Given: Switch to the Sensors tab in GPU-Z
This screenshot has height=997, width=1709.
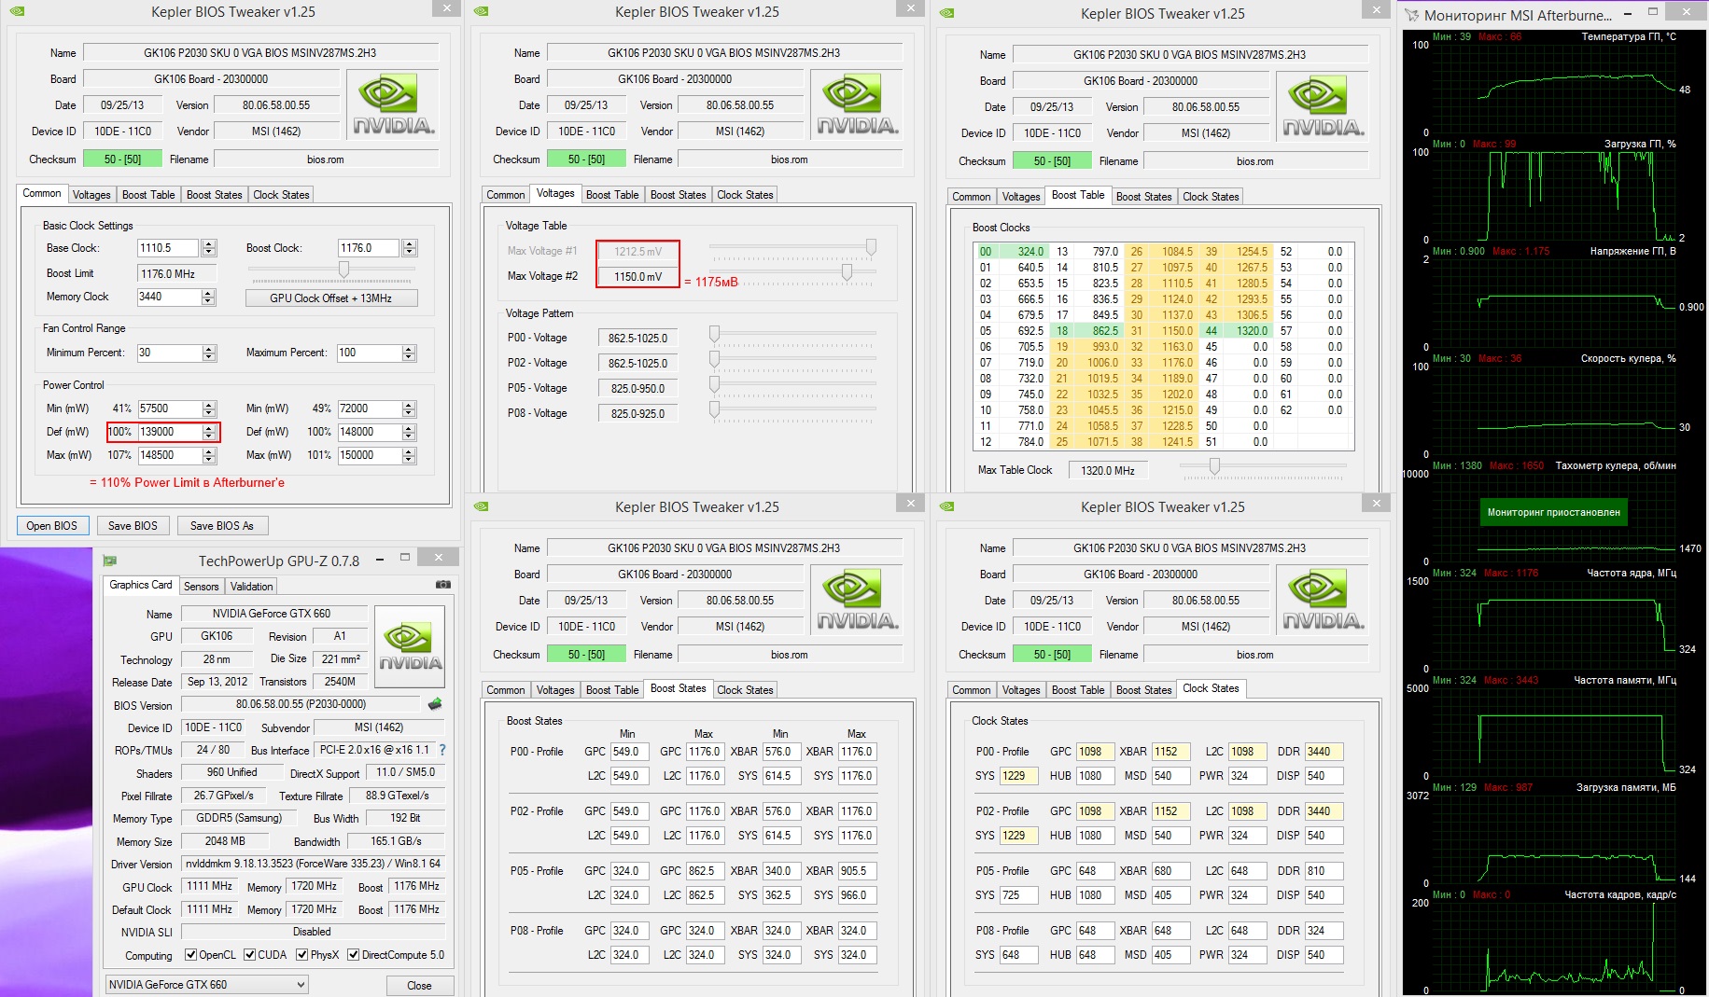Looking at the screenshot, I should 201,587.
